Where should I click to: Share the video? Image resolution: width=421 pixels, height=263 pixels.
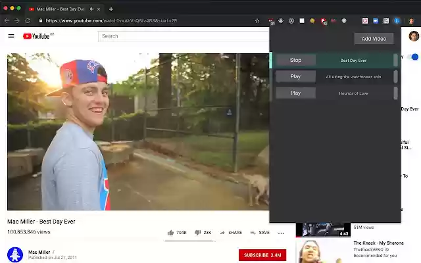[x=231, y=233]
